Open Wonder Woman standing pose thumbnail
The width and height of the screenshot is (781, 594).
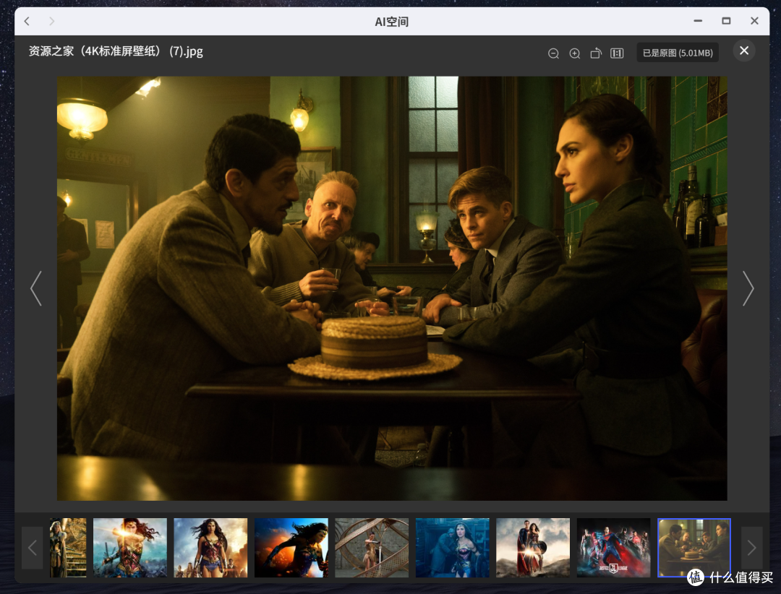[x=210, y=548]
